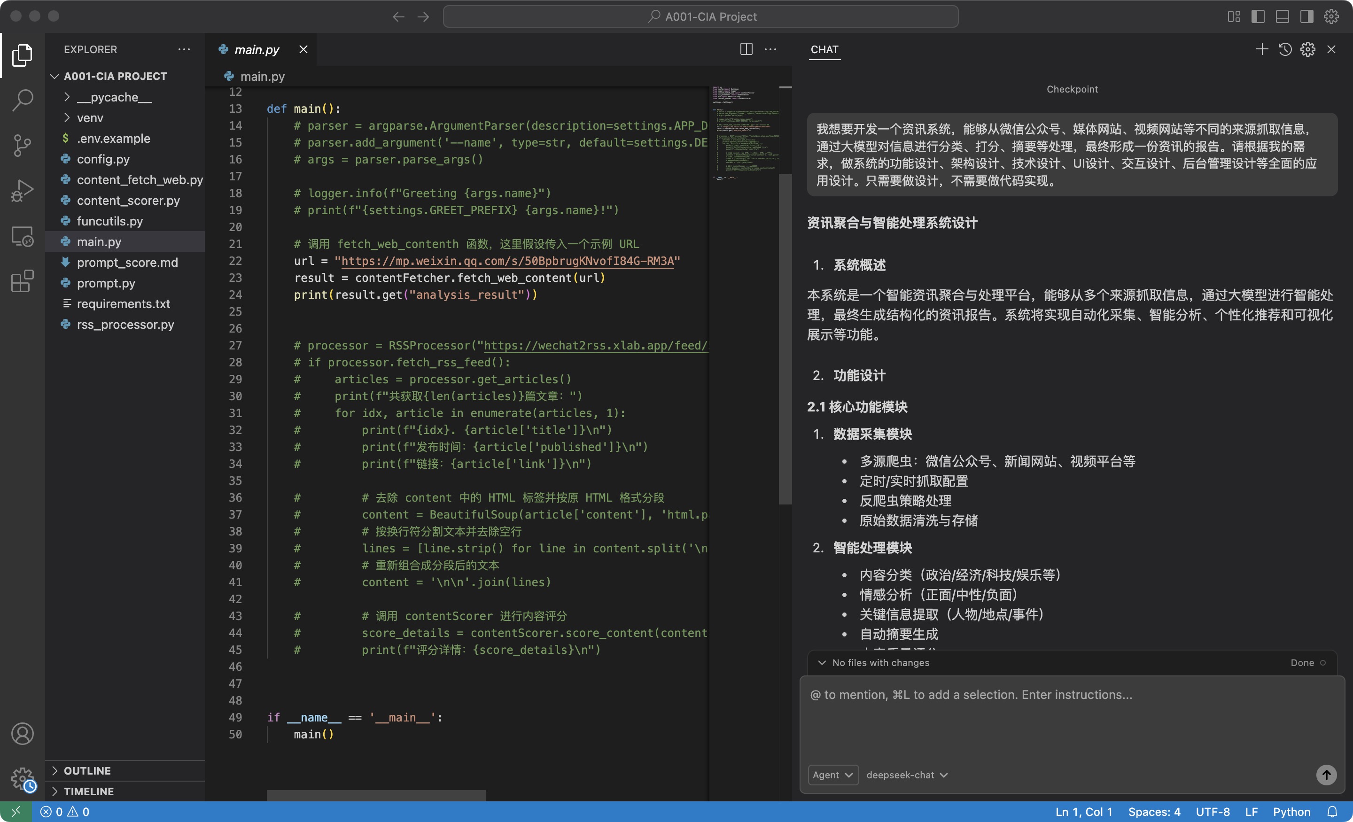Open the deepseek-chat model dropdown
Image resolution: width=1353 pixels, height=822 pixels.
[907, 775]
